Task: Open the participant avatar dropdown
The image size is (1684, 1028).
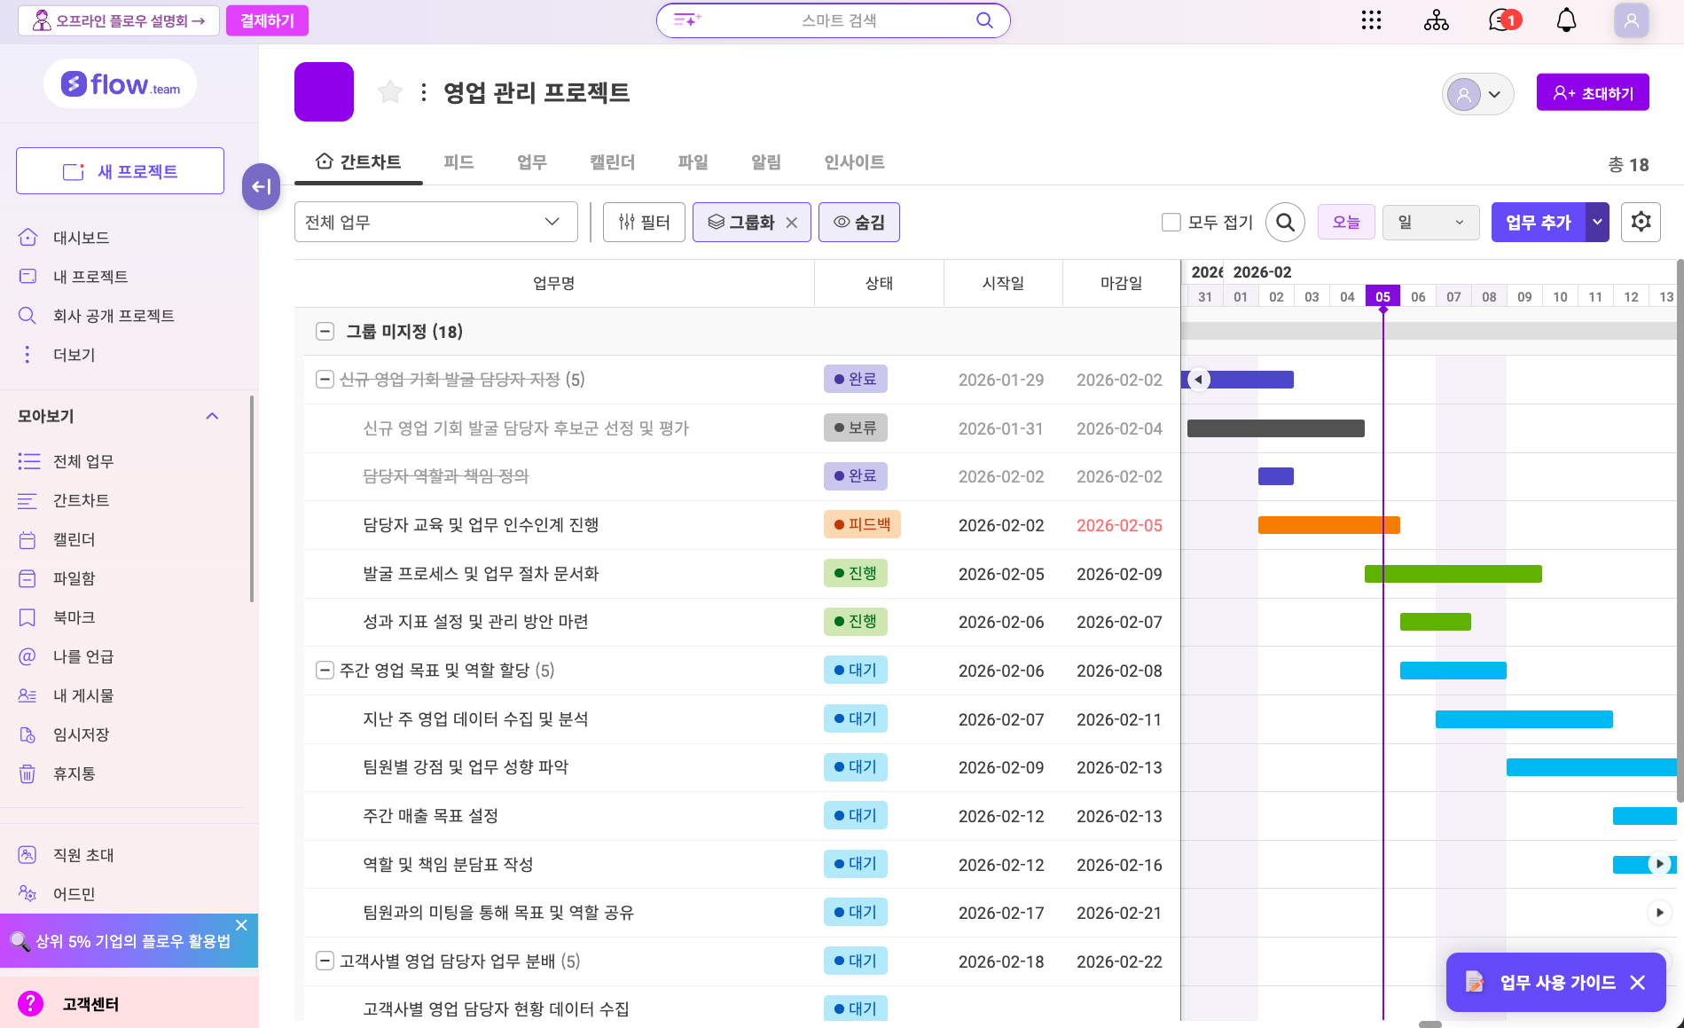Action: tap(1477, 94)
